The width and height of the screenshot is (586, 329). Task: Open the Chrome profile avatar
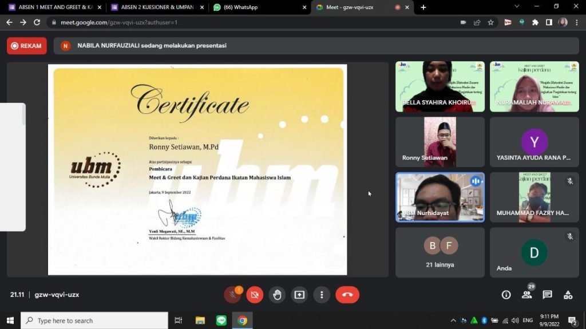(563, 22)
